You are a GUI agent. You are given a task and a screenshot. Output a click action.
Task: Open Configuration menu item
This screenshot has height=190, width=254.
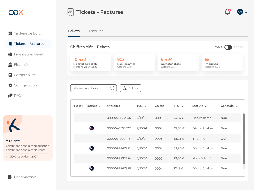[26, 85]
